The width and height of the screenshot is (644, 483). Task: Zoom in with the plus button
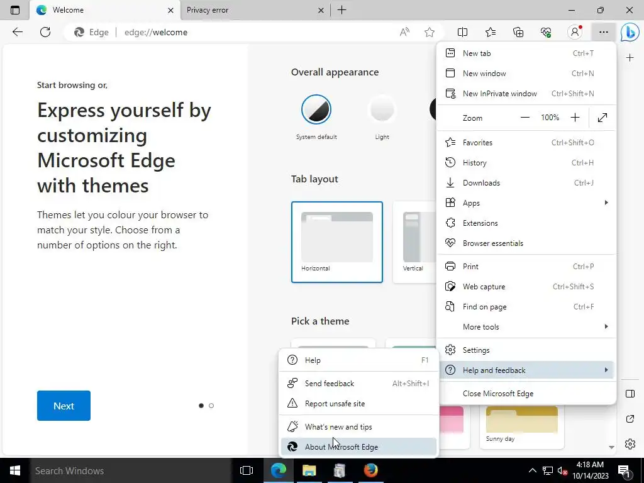pyautogui.click(x=575, y=118)
